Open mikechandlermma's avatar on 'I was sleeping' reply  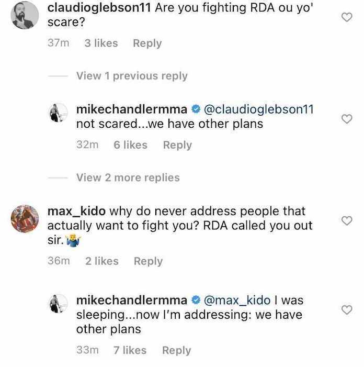[59, 304]
